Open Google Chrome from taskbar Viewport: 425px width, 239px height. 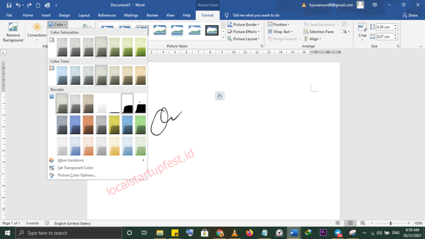point(220,233)
